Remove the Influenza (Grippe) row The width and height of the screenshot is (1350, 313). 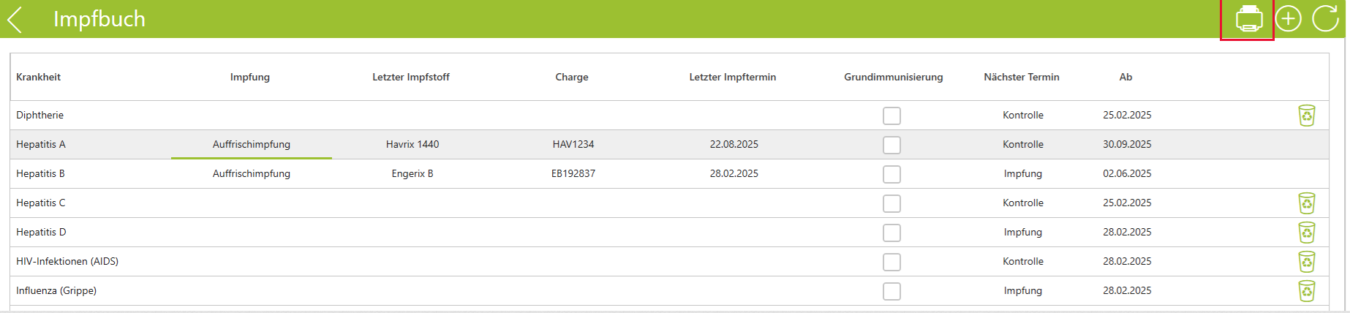click(x=1307, y=291)
